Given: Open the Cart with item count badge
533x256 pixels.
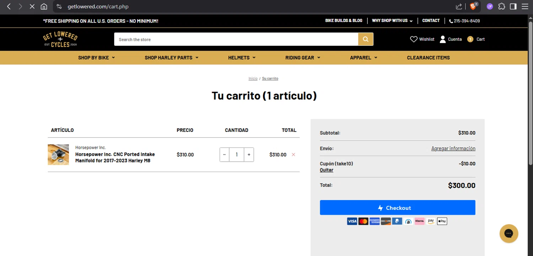Looking at the screenshot, I should click(476, 39).
